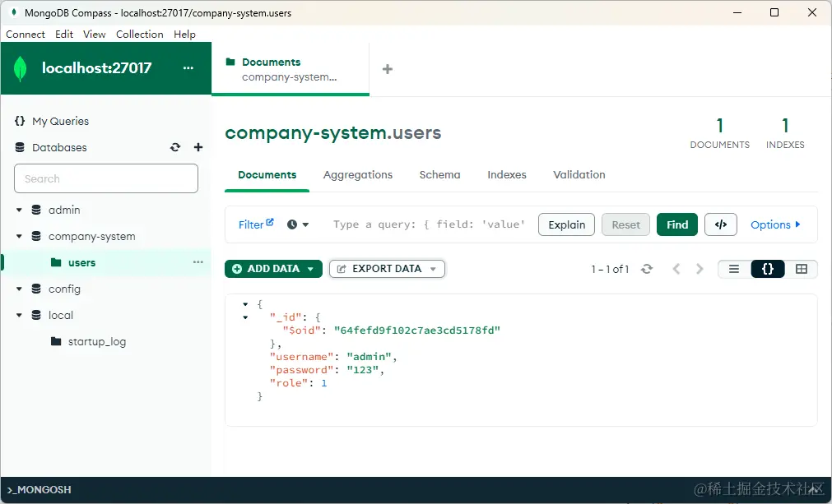
Task: Click the role value 1
Action: click(x=323, y=383)
